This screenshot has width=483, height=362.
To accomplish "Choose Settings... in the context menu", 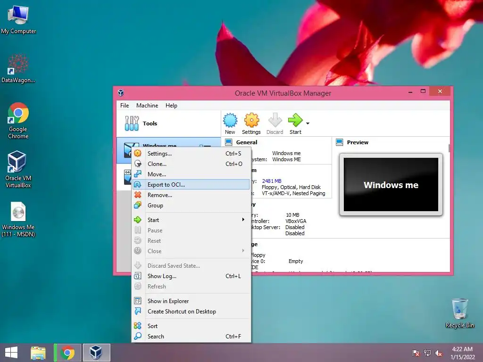I will tap(191, 153).
